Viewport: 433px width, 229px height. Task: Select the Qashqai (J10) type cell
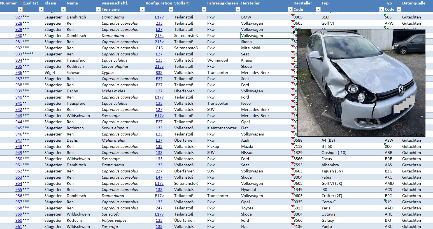tap(334, 153)
